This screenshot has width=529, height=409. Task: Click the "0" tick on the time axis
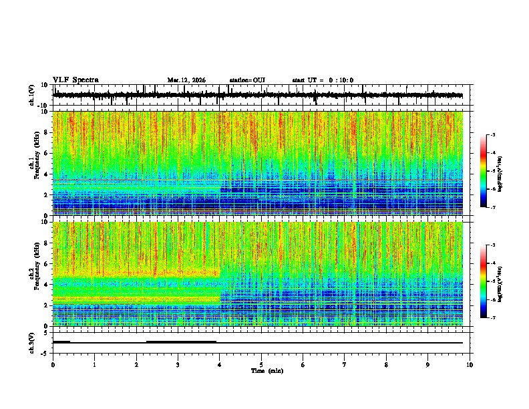(x=53, y=365)
